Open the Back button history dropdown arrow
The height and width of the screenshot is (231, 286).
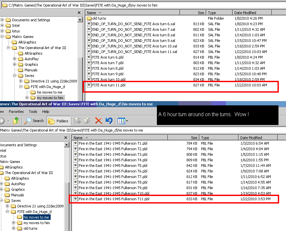click(8, 121)
